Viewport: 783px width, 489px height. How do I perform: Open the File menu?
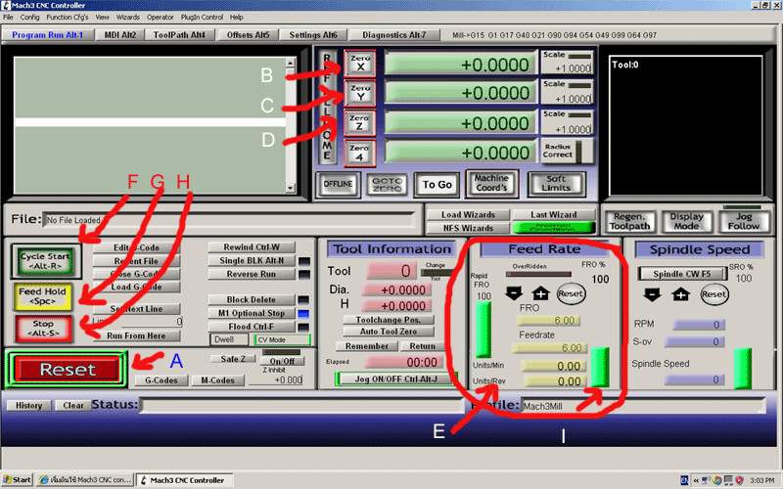pyautogui.click(x=8, y=17)
